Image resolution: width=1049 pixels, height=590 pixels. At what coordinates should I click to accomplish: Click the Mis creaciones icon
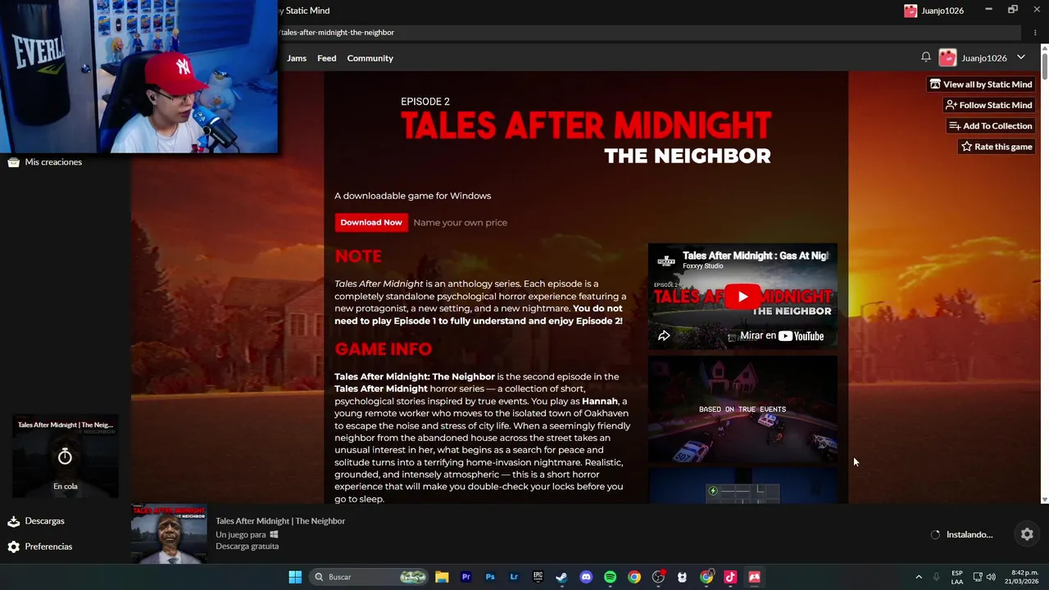[13, 162]
